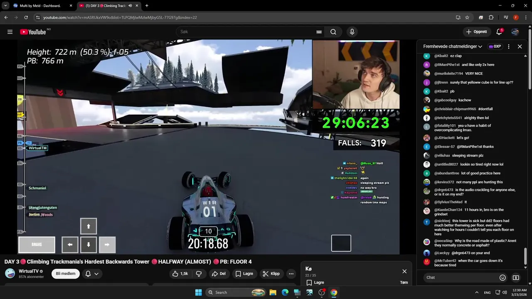Click the video title text
Viewport: 532px width, 299px height.
(128, 262)
